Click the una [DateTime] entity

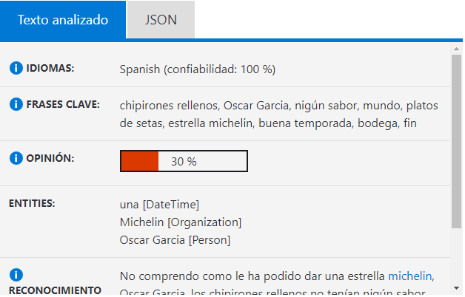pos(159,205)
